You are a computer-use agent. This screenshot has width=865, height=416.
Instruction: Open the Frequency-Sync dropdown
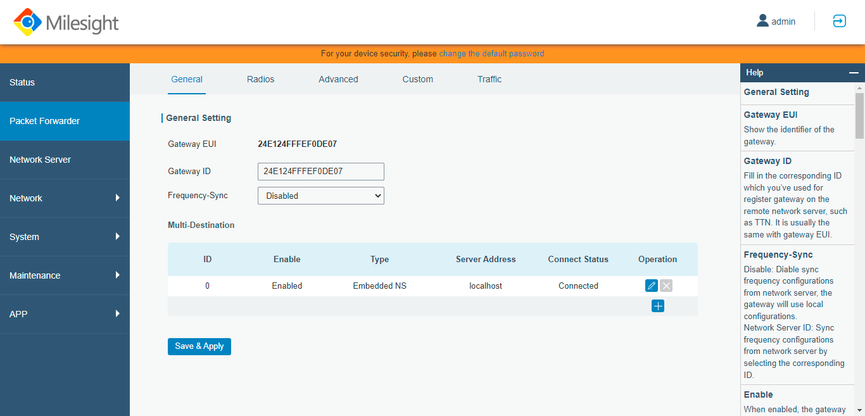pyautogui.click(x=321, y=196)
